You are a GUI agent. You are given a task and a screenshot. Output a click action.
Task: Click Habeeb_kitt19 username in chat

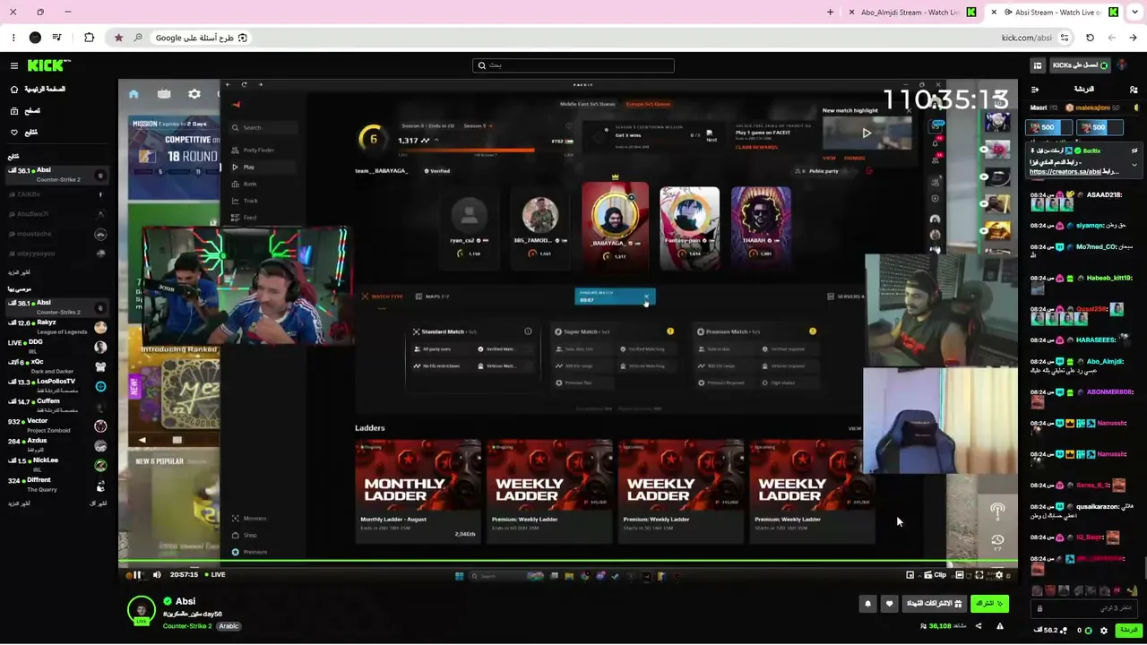(x=1109, y=278)
